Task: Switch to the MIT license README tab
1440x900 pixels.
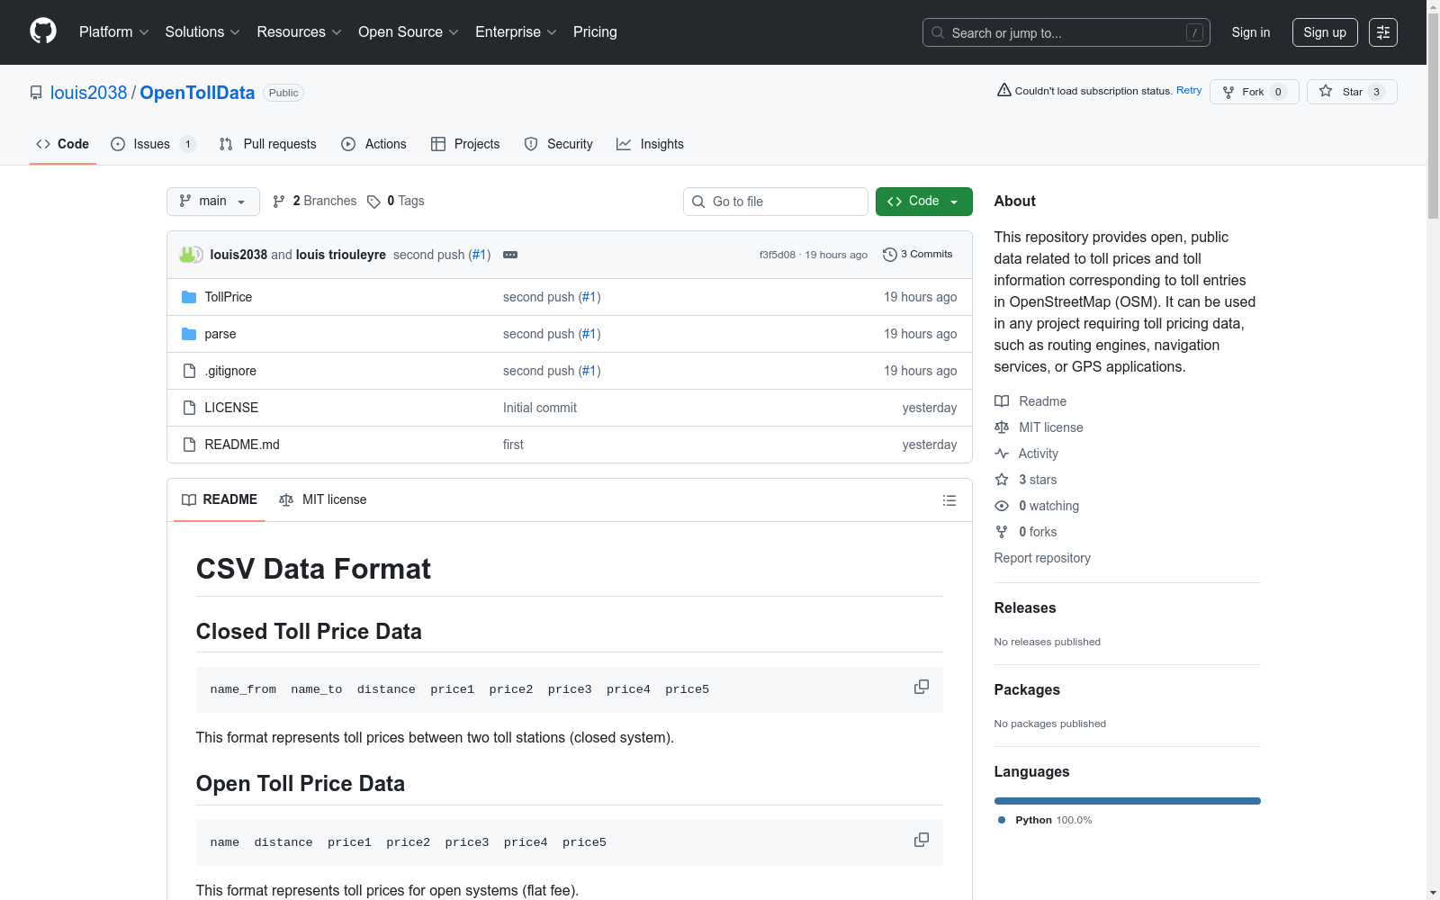Action: click(323, 499)
